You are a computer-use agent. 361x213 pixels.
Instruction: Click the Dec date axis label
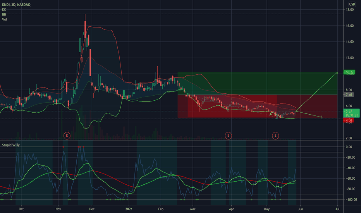pyautogui.click(x=92, y=209)
